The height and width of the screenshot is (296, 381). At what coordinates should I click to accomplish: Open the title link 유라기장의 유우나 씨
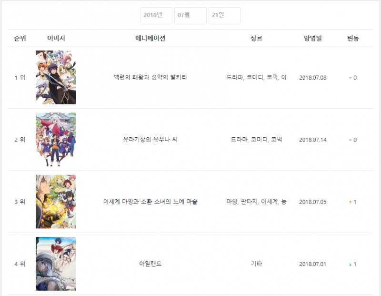[150, 139]
